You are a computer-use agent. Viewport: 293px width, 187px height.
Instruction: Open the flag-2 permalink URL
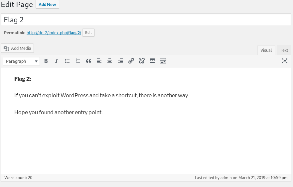point(54,33)
